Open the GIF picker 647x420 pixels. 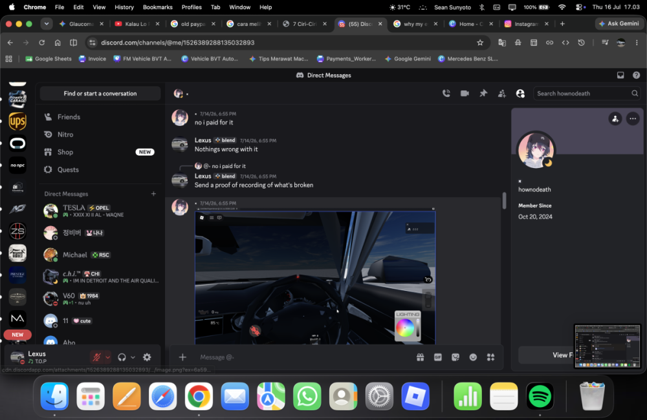tap(438, 357)
